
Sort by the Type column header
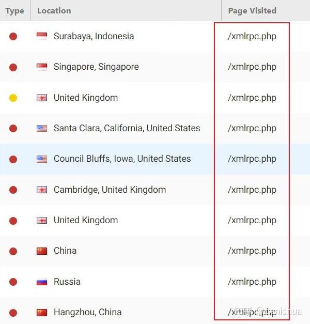14,11
